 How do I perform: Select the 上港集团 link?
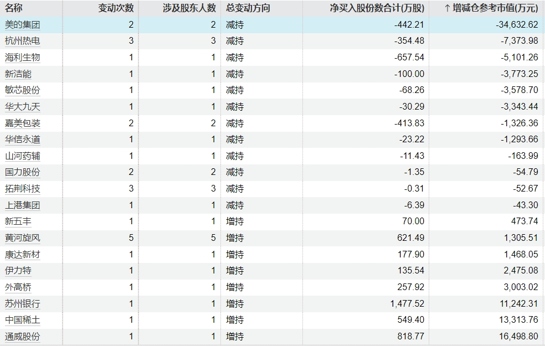(x=22, y=205)
